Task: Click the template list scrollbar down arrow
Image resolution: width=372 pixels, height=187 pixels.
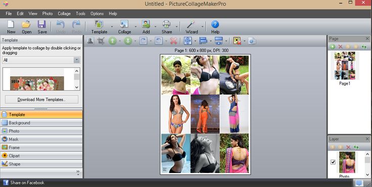Action: point(77,87)
